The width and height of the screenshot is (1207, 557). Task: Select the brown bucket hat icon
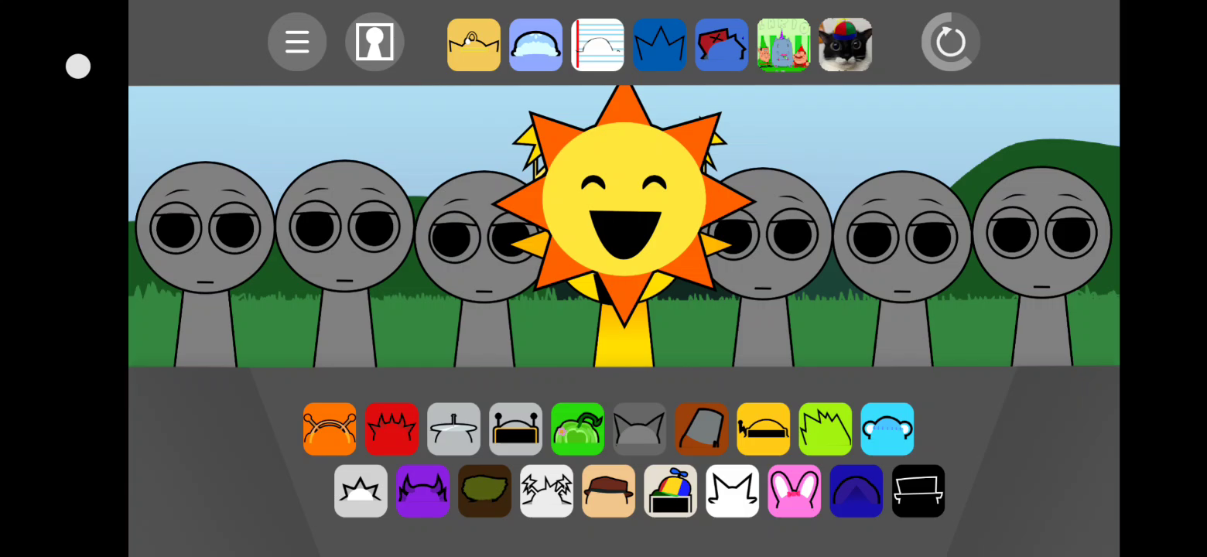tap(701, 429)
